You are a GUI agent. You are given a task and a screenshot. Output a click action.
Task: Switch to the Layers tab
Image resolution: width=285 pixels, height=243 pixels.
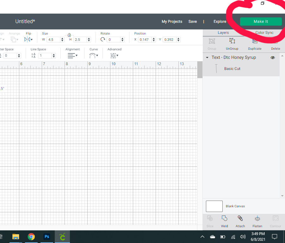223,33
